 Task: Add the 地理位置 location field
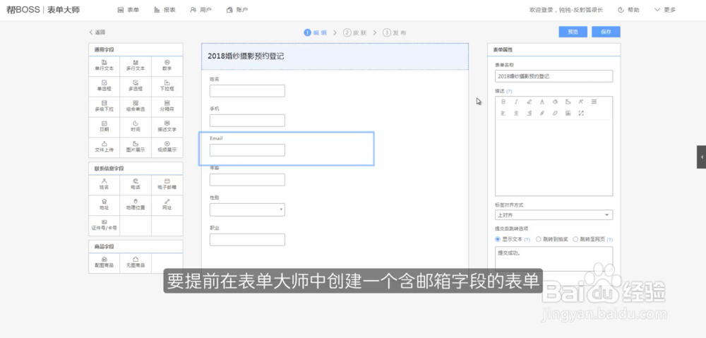(x=136, y=205)
